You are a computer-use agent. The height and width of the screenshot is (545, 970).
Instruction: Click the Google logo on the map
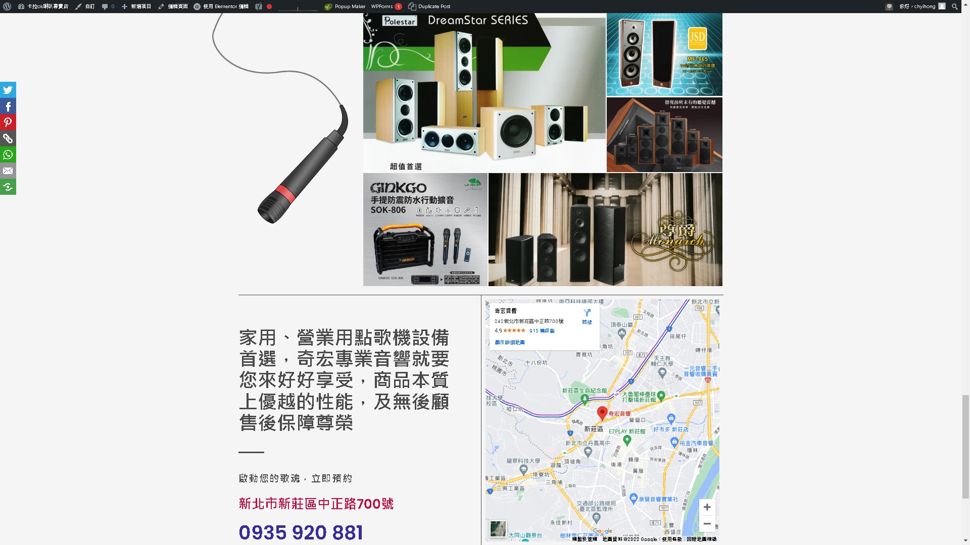[603, 531]
